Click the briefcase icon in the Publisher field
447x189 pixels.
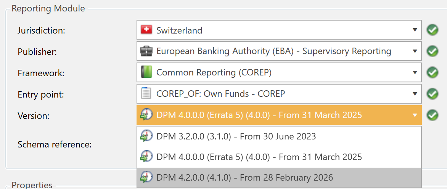tap(146, 51)
